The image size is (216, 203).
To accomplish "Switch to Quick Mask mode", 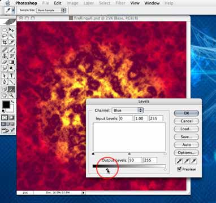I will tap(11, 118).
